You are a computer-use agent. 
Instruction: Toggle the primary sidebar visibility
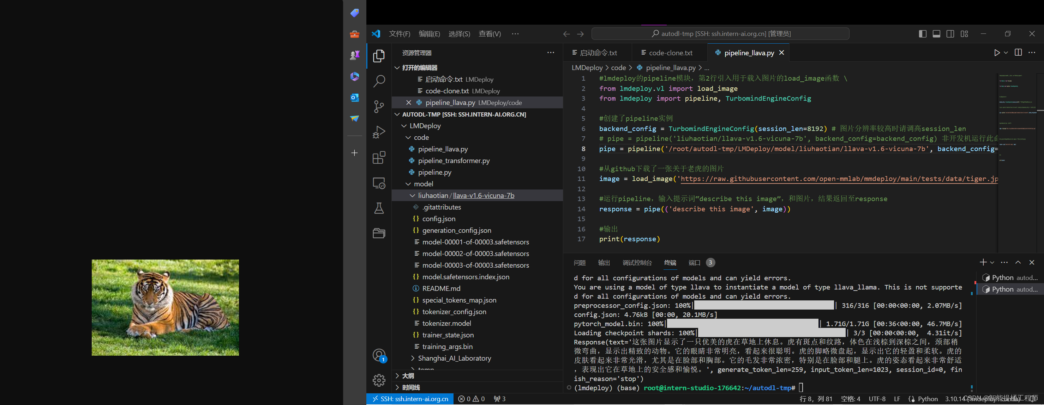click(923, 34)
